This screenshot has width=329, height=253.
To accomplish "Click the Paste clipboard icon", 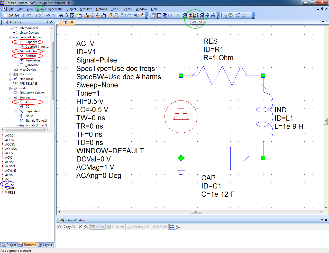I will [35, 15].
